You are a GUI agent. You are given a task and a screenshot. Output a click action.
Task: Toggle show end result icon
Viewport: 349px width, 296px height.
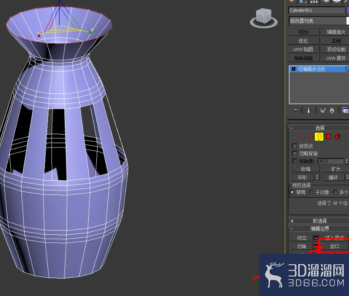click(x=308, y=110)
